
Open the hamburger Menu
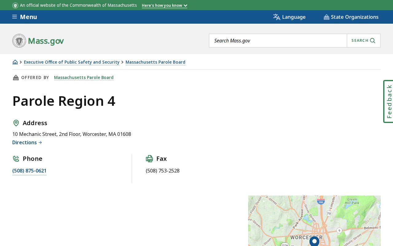point(25,17)
